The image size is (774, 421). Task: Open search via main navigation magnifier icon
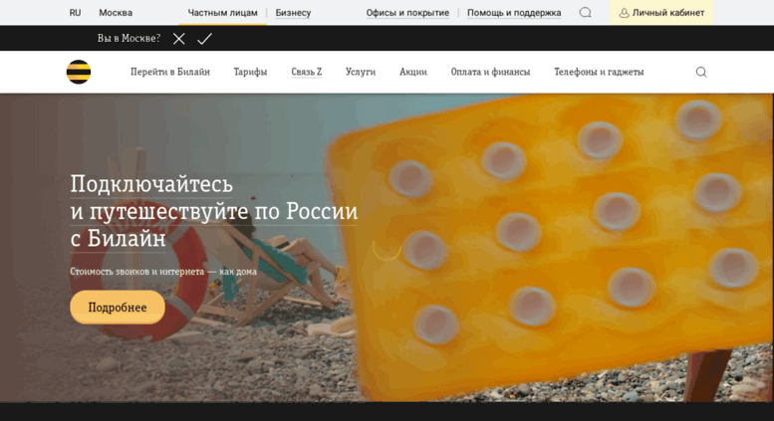pyautogui.click(x=701, y=72)
